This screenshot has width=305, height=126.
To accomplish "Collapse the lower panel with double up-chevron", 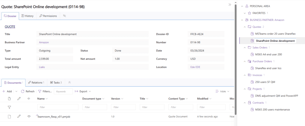I will tap(69, 83).
